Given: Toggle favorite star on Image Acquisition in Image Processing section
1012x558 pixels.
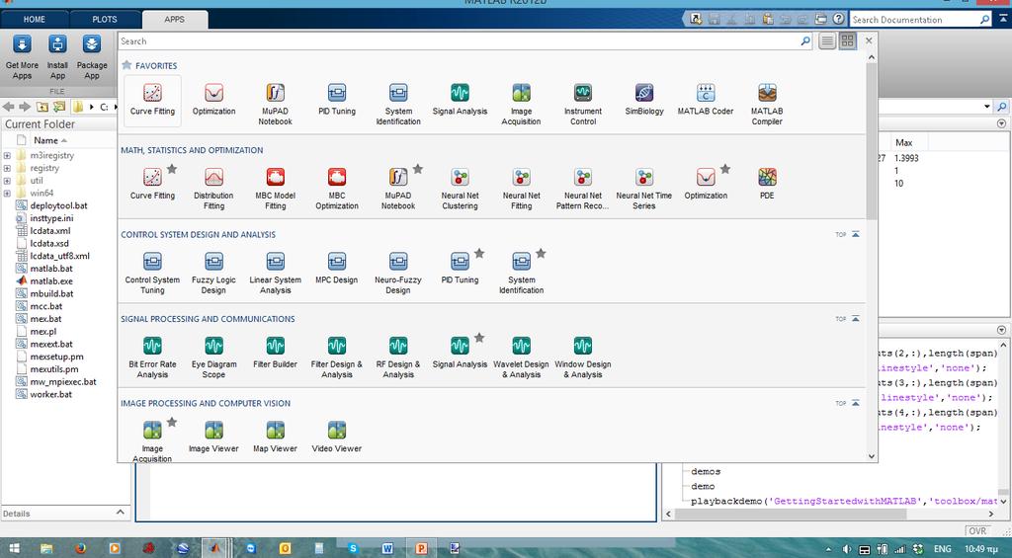Looking at the screenshot, I should (x=172, y=422).
